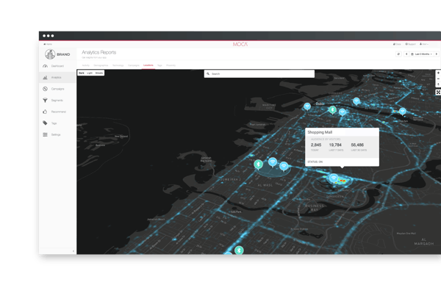This screenshot has height=282, width=441.
Task: Click the 2,845 today visitors value
Action: (x=316, y=145)
